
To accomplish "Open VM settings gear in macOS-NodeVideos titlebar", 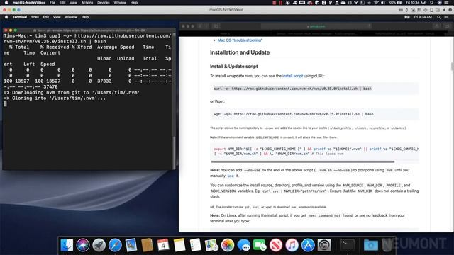I will [450, 10].
